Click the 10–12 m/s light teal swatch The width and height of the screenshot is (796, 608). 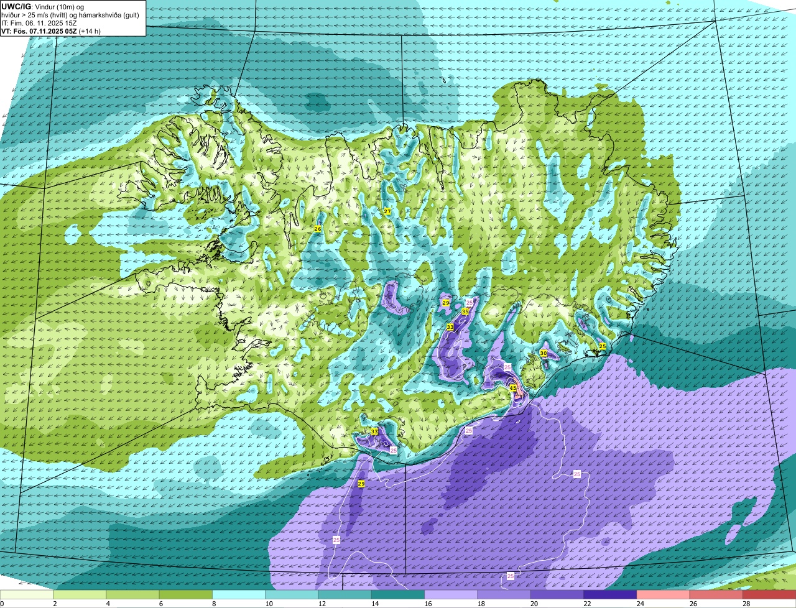click(x=292, y=594)
